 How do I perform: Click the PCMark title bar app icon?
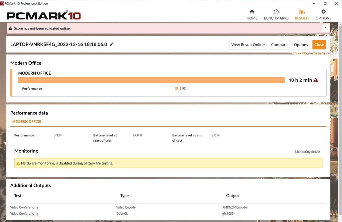click(2, 3)
